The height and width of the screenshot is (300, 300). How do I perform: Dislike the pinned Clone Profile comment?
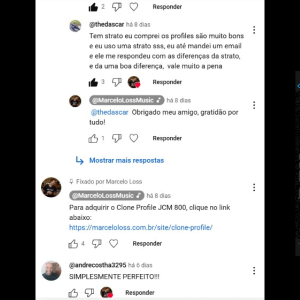click(x=97, y=244)
